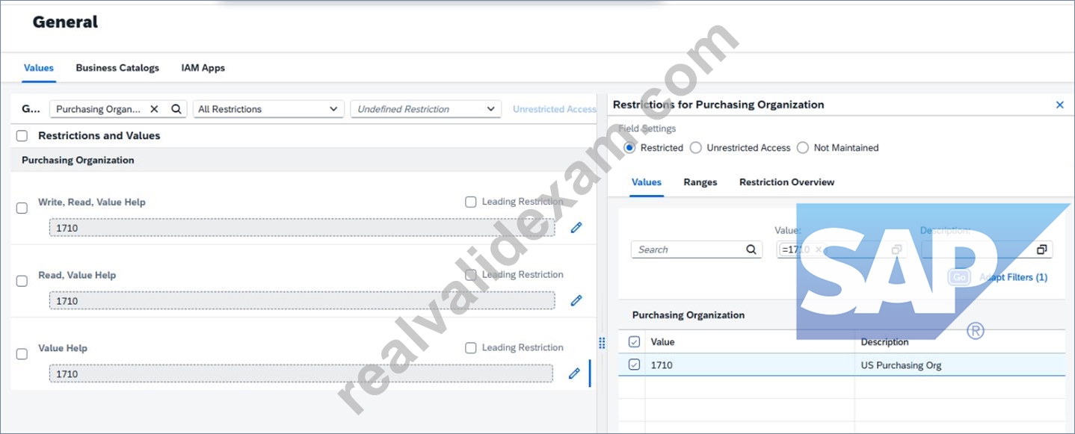Close the Restrictions for Purchasing Organization panel
Screen dimensions: 1075x434
click(1059, 105)
